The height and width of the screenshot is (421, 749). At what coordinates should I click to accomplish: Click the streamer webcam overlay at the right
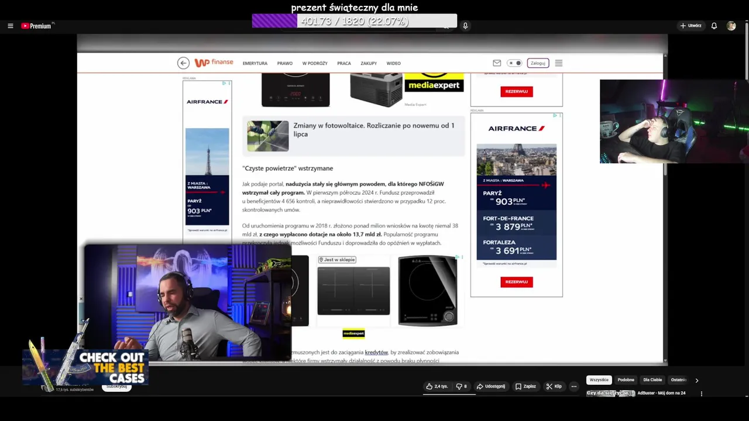674,122
